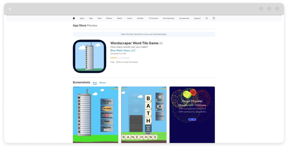Open the shopping bag icon
288x148 pixels.
(x=214, y=18)
